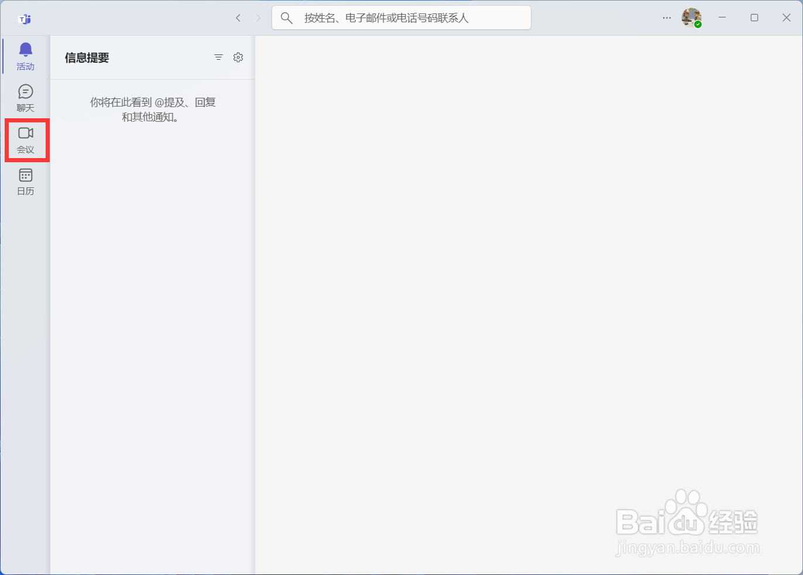Select the 信息提要 header

87,57
